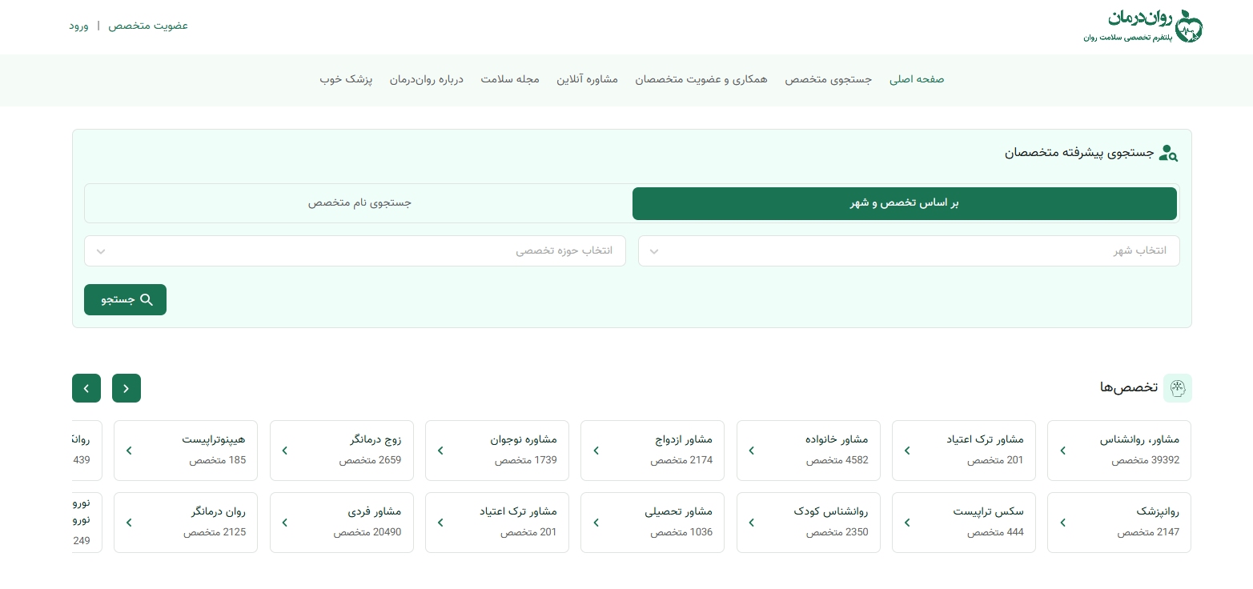Screen dimensions: 1253x589
Task: Click the روان‌درمان logo icon
Action: click(1187, 26)
